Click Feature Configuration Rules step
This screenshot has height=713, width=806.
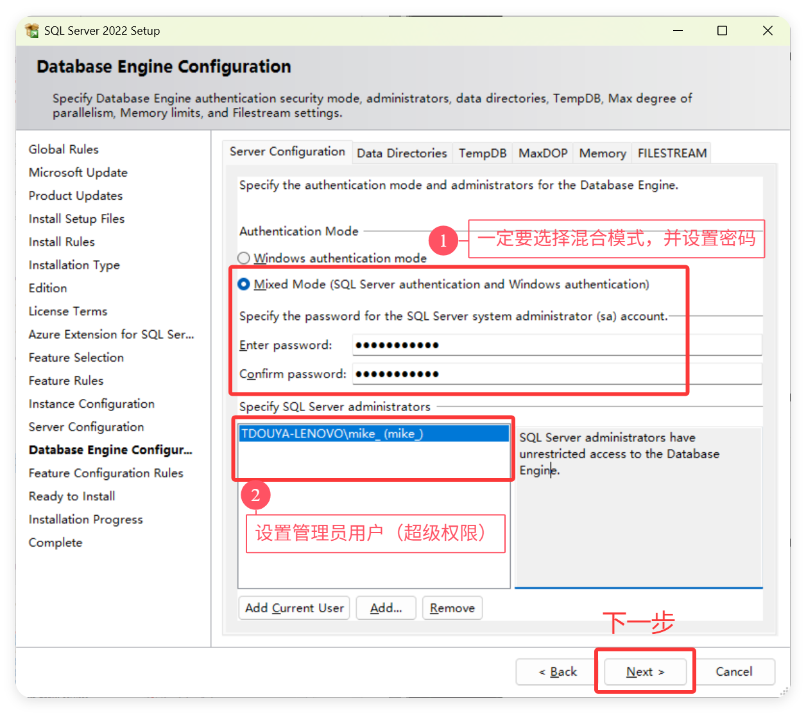point(106,473)
